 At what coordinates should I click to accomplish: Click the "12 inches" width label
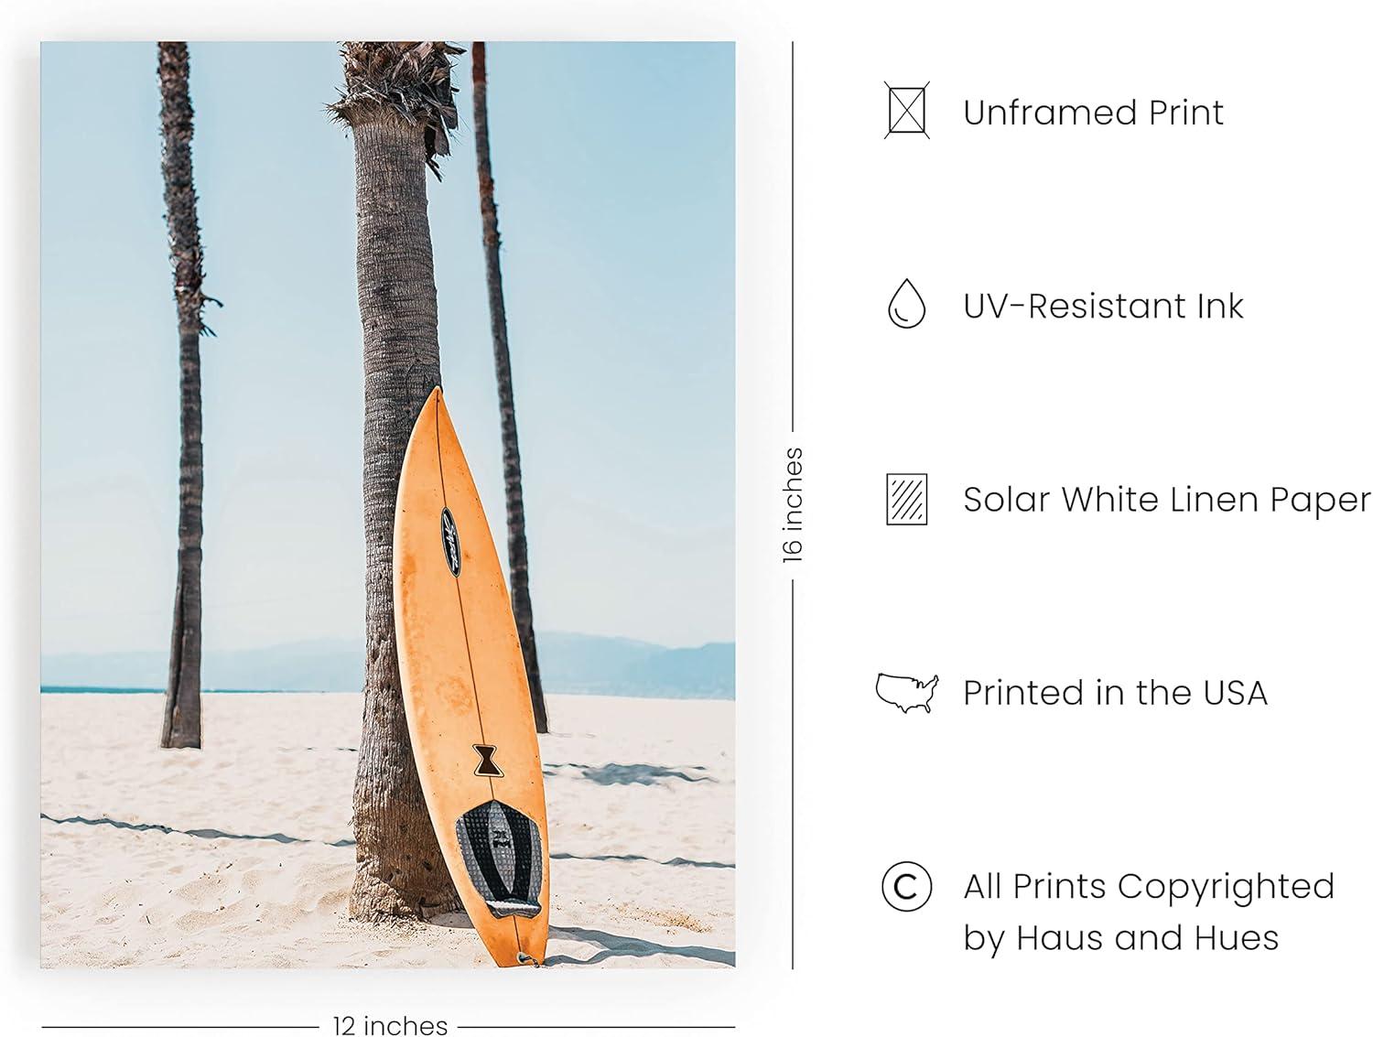(390, 1025)
